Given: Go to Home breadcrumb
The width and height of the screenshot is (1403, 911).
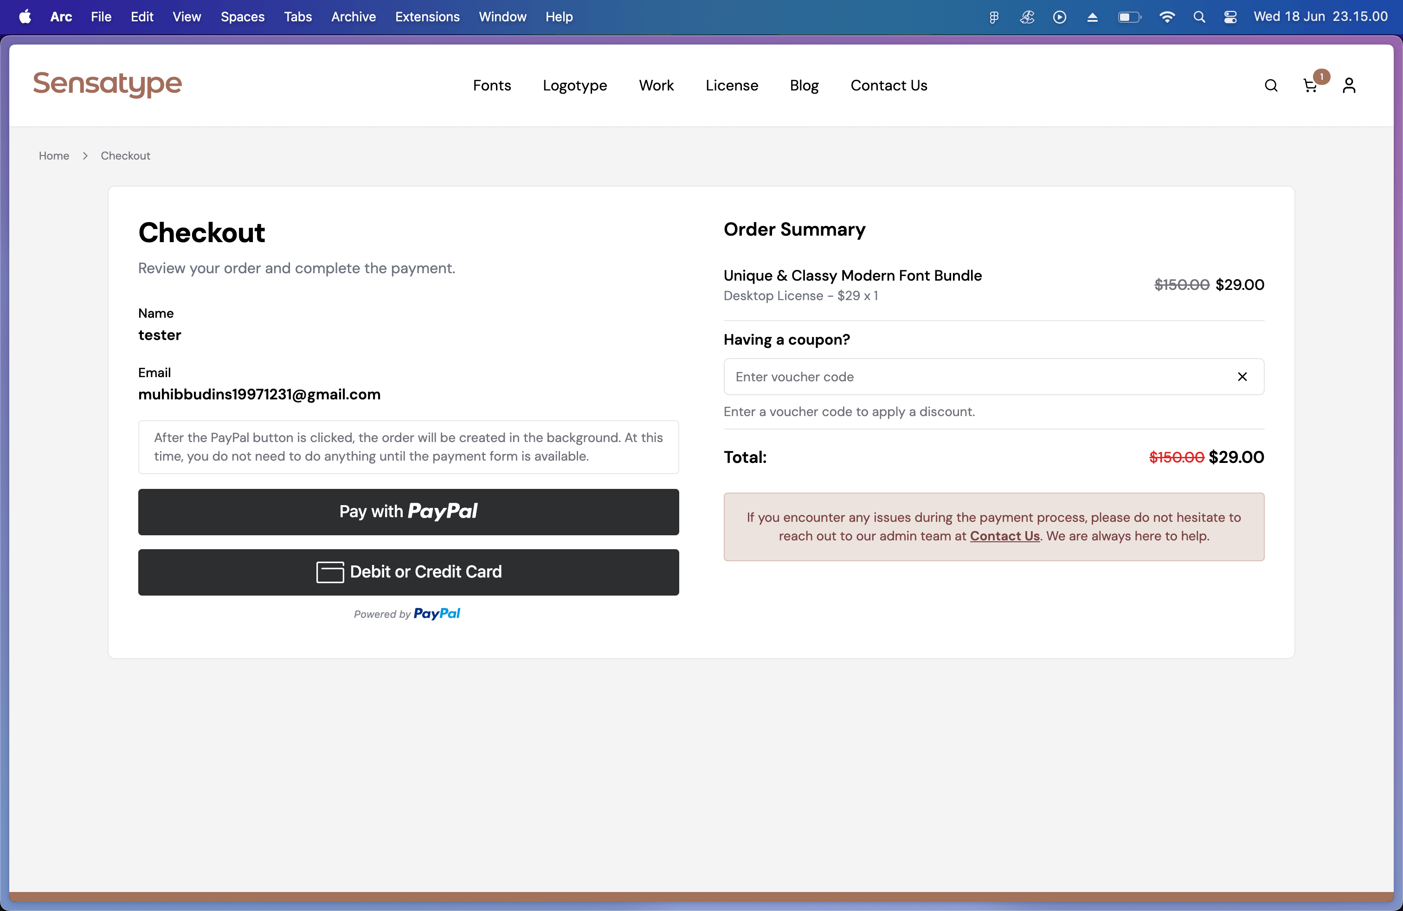Looking at the screenshot, I should coord(54,155).
